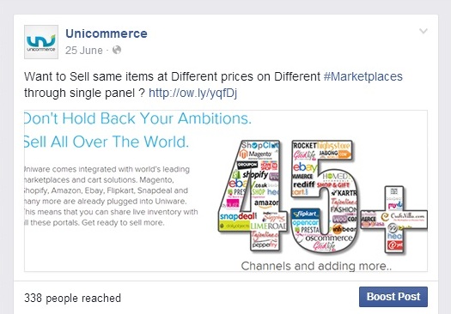Click 'Channels and adding more..' caption
Image resolution: width=451 pixels, height=314 pixels.
click(x=316, y=266)
